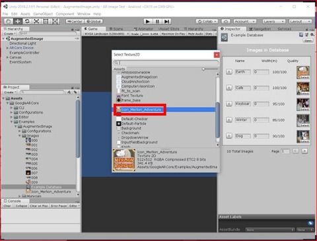This screenshot has width=317, height=241.
Task: Open the Account dropdown
Action: 244,21
